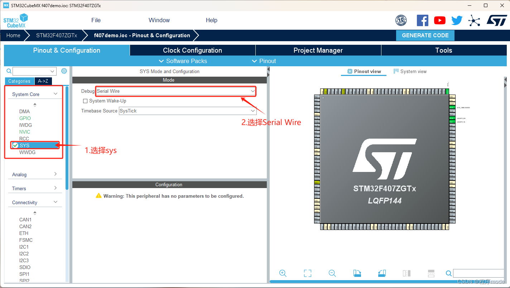
Task: Rotate the chip view counter-clockwise
Action: pyautogui.click(x=382, y=273)
